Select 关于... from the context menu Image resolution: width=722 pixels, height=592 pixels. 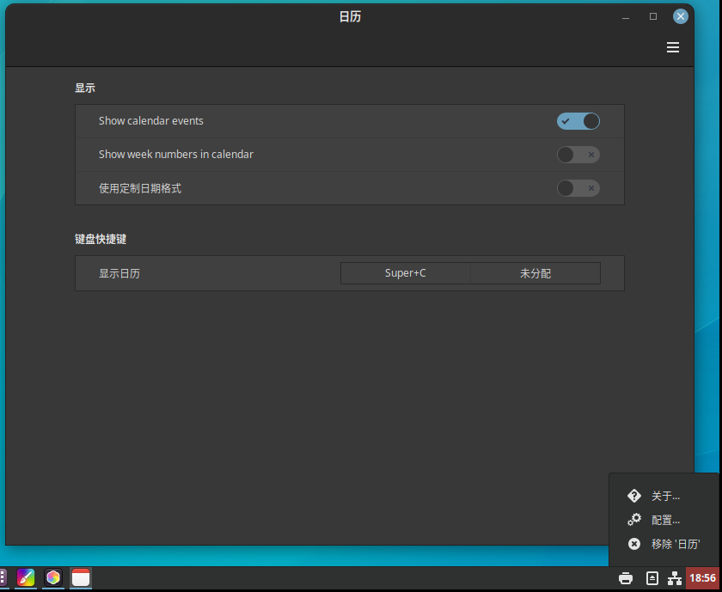click(x=665, y=496)
